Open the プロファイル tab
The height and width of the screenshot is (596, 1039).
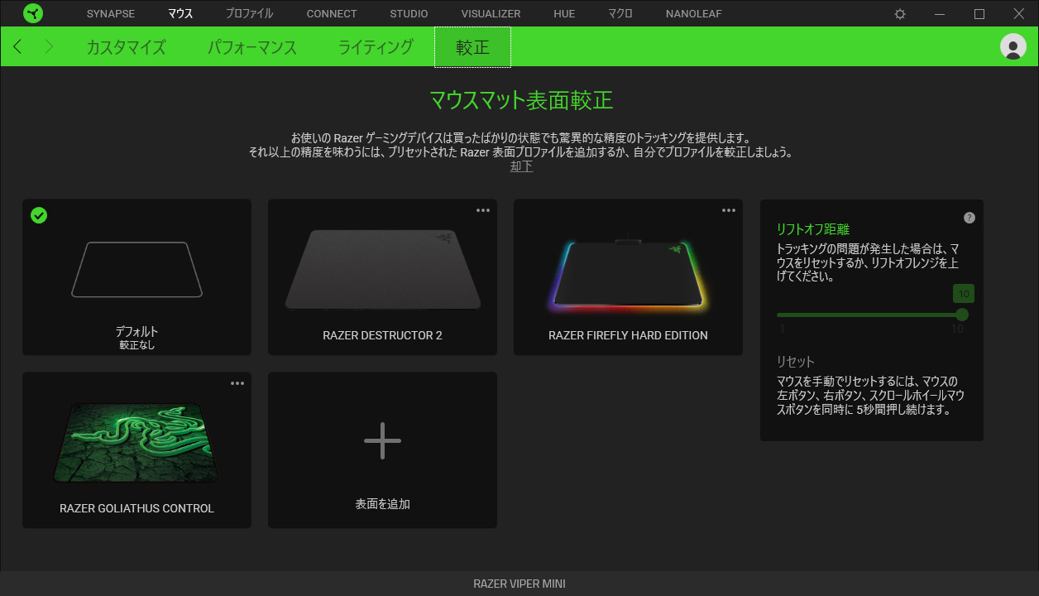[x=249, y=14]
